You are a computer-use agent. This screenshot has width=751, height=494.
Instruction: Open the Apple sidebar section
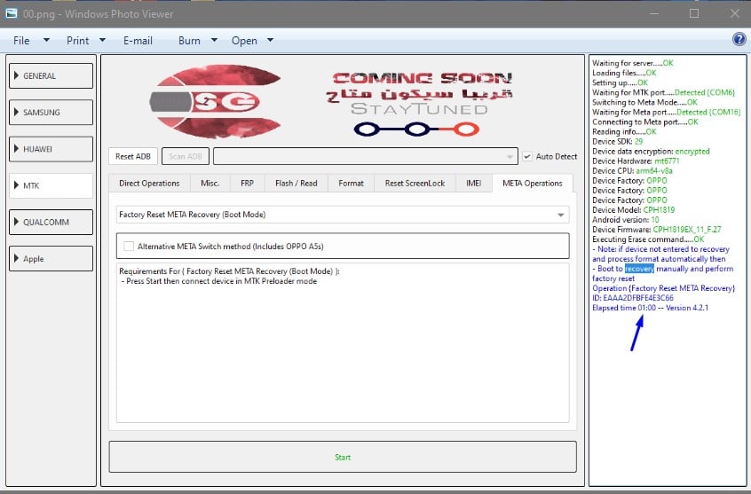(51, 259)
